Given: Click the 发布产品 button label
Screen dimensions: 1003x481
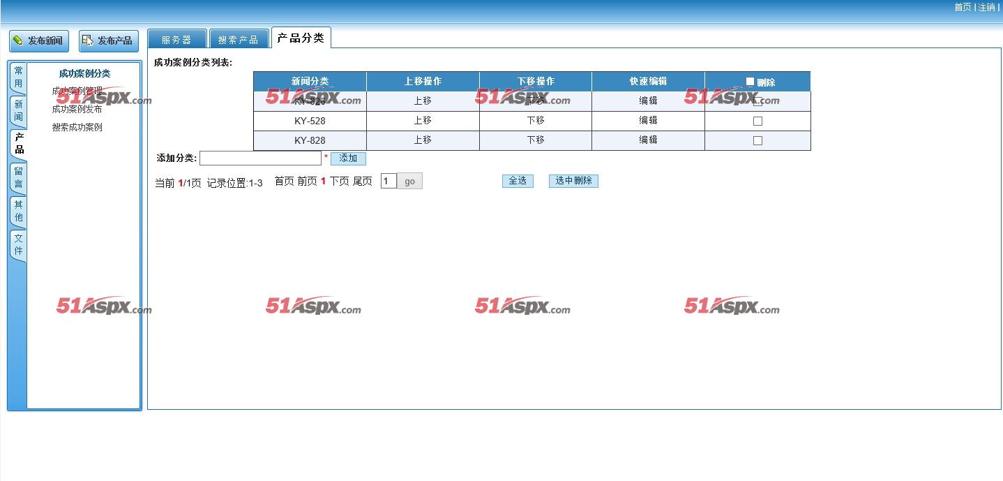Looking at the screenshot, I should pos(115,40).
